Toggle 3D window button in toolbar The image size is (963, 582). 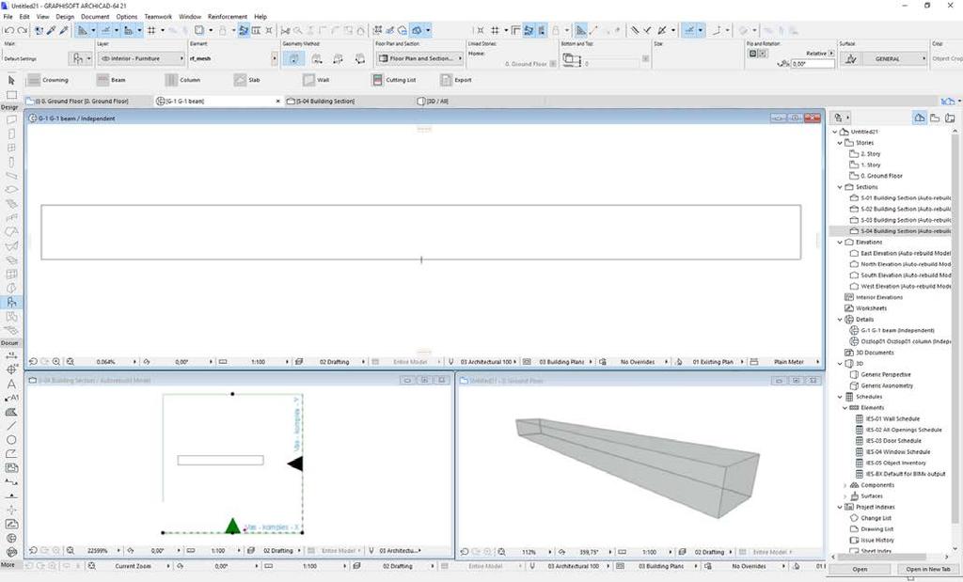click(418, 30)
